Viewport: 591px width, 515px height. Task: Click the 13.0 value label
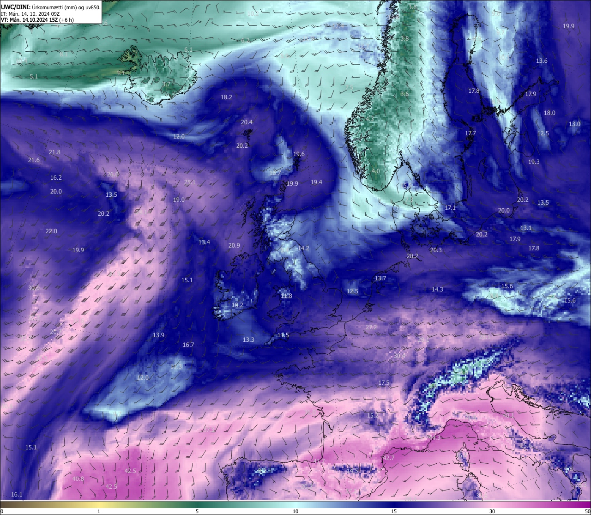click(574, 124)
